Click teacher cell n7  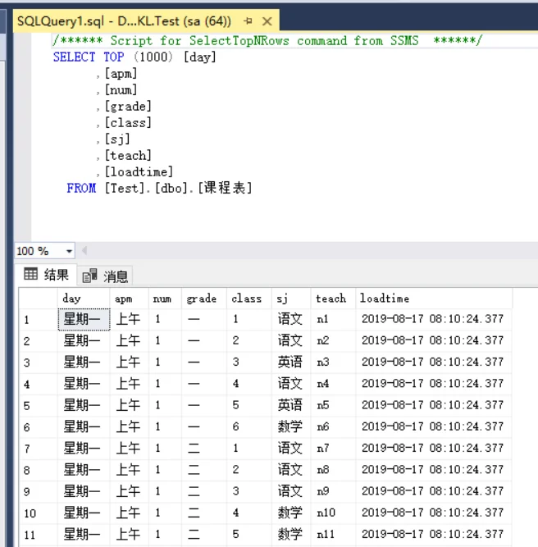[x=333, y=449]
